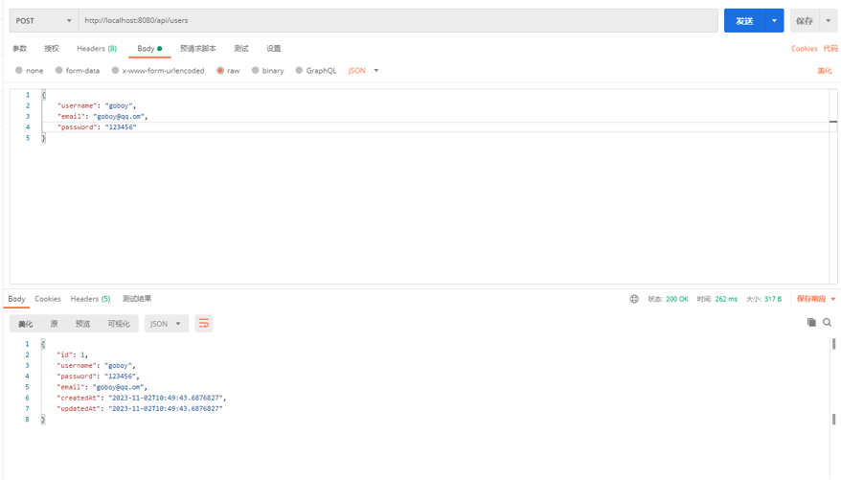Expand the save response dropdown
Screen dimensions: 841x480
(833, 299)
